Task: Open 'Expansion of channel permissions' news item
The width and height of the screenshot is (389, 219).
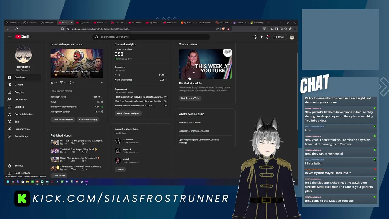Action: (x=194, y=131)
